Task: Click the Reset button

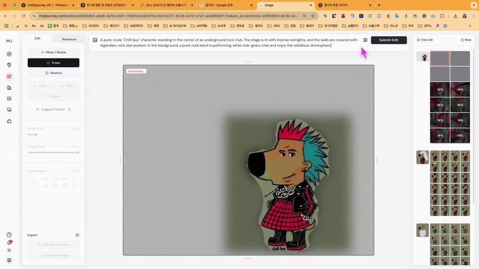Action: (53, 96)
